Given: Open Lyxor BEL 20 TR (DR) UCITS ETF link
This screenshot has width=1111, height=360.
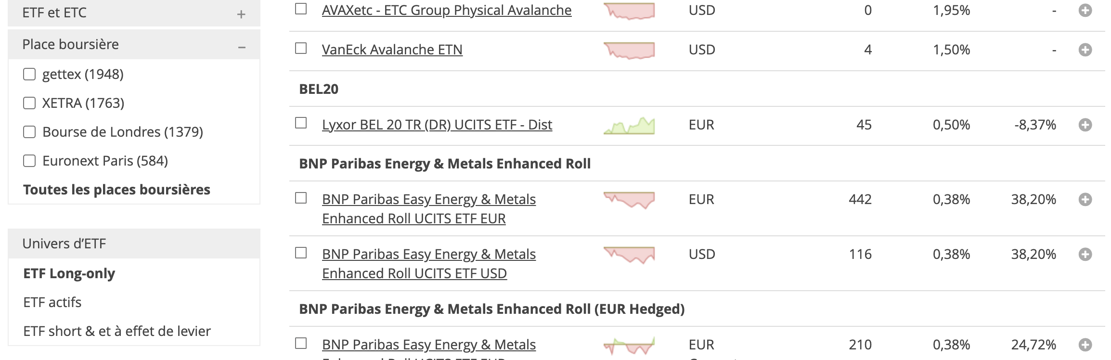Looking at the screenshot, I should 437,125.
